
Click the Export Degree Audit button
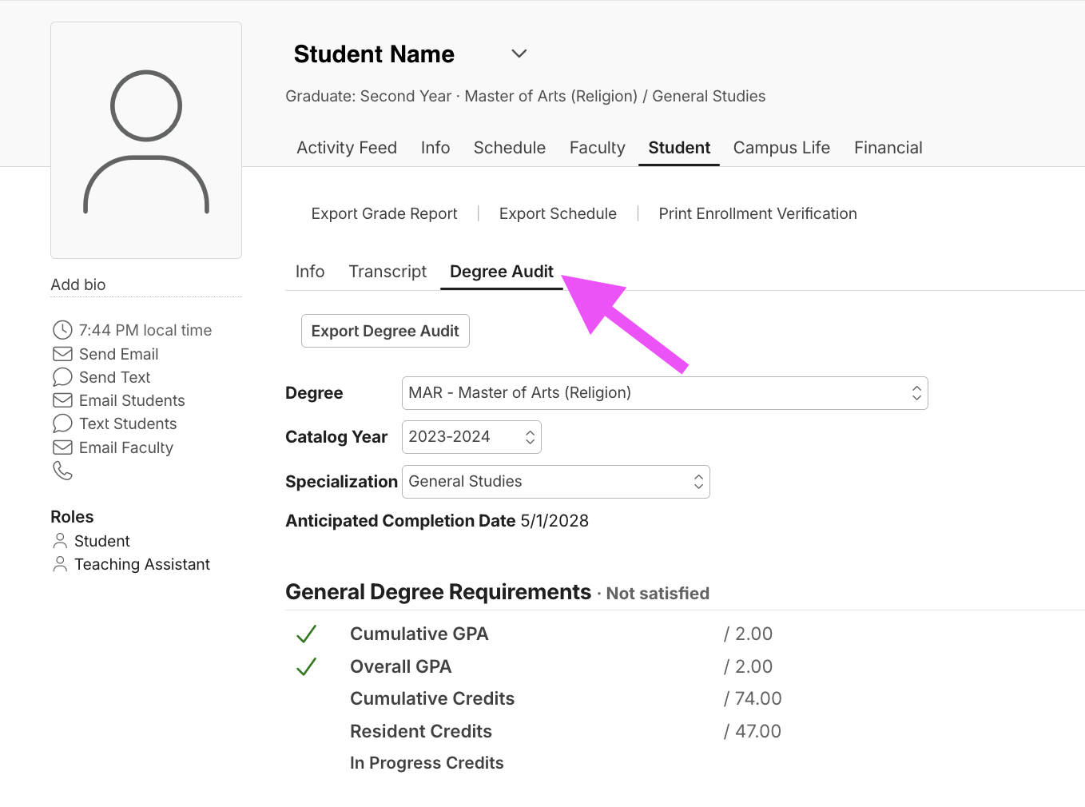click(385, 331)
